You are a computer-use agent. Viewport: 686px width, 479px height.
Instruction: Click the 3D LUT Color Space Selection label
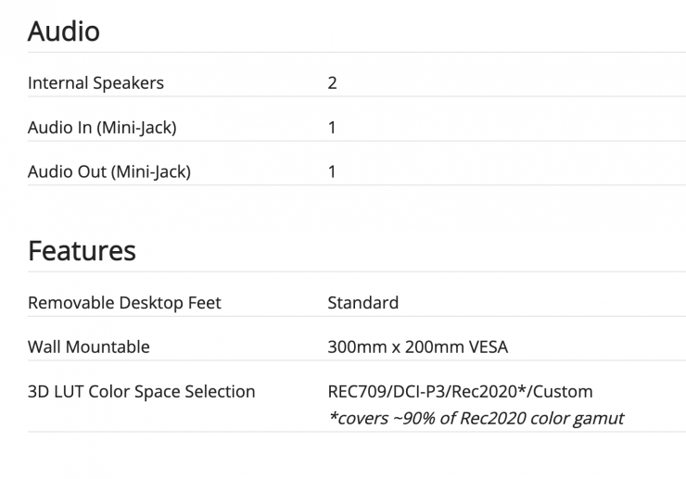point(141,392)
